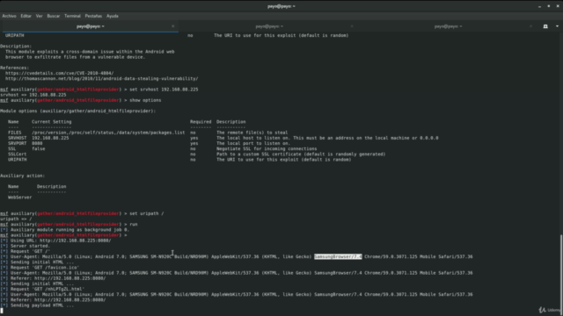This screenshot has width=563, height=316.
Task: Minimize the terminal window
Action: click(x=539, y=6)
